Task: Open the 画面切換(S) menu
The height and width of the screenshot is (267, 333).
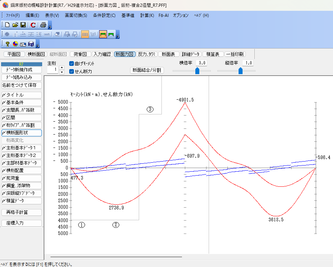Action: point(76,15)
